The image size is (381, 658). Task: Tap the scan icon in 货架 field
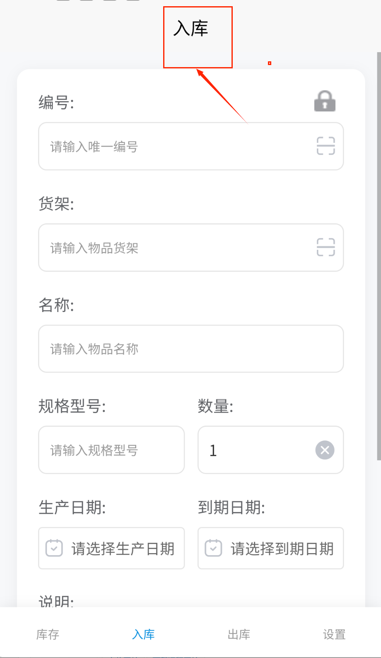[x=326, y=247]
